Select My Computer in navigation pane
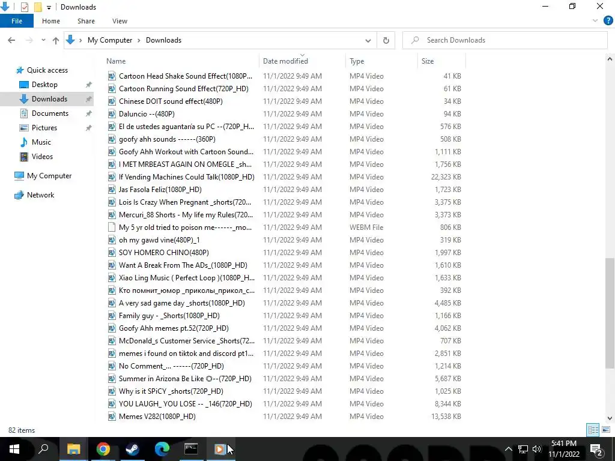Image resolution: width=615 pixels, height=461 pixels. pyautogui.click(x=49, y=176)
